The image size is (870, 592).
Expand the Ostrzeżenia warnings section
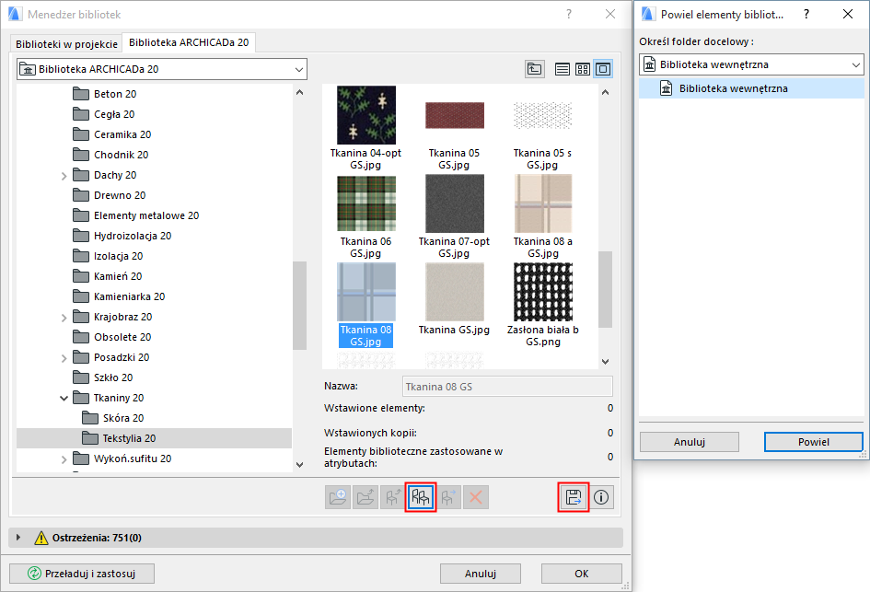(19, 538)
